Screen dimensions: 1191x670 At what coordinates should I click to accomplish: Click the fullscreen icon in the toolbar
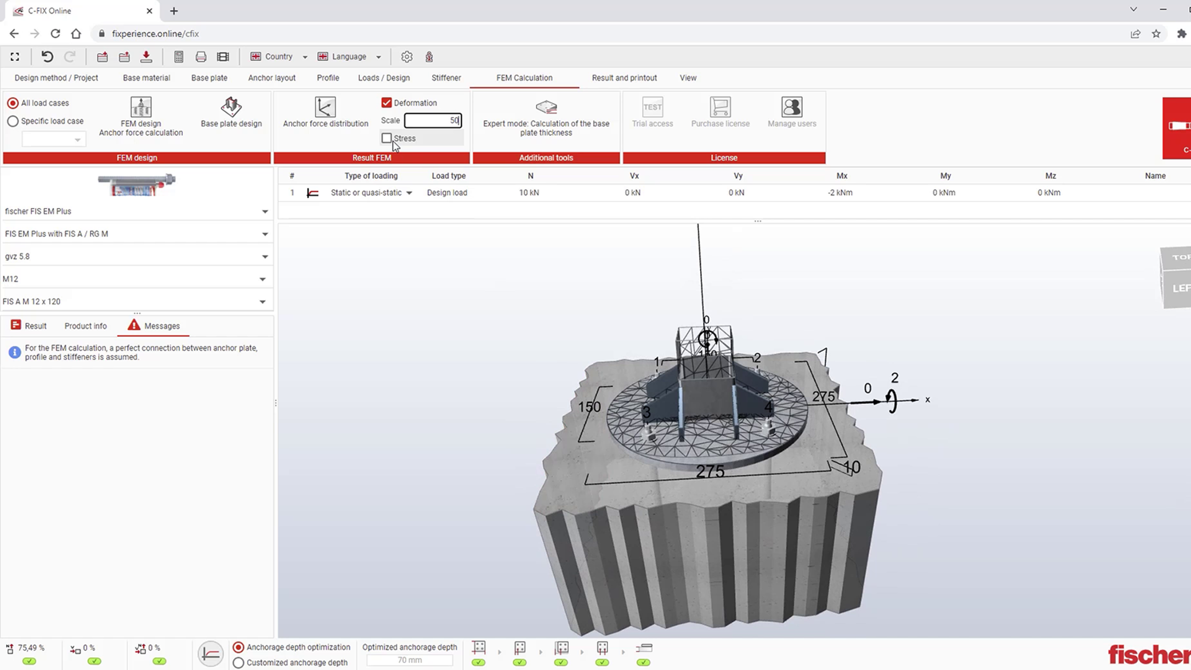click(15, 57)
